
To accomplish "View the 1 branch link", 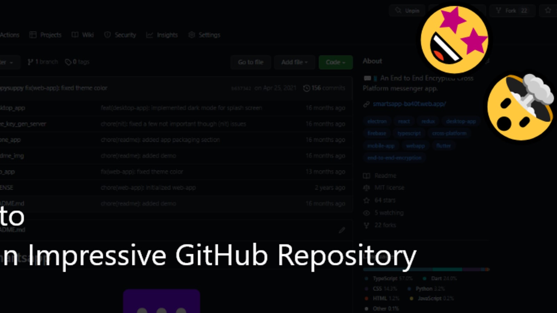I will point(43,62).
